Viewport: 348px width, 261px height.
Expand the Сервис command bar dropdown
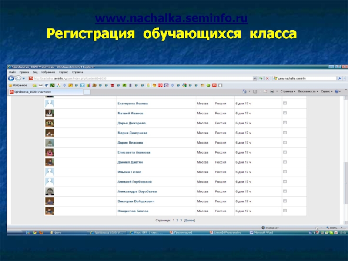(326, 92)
